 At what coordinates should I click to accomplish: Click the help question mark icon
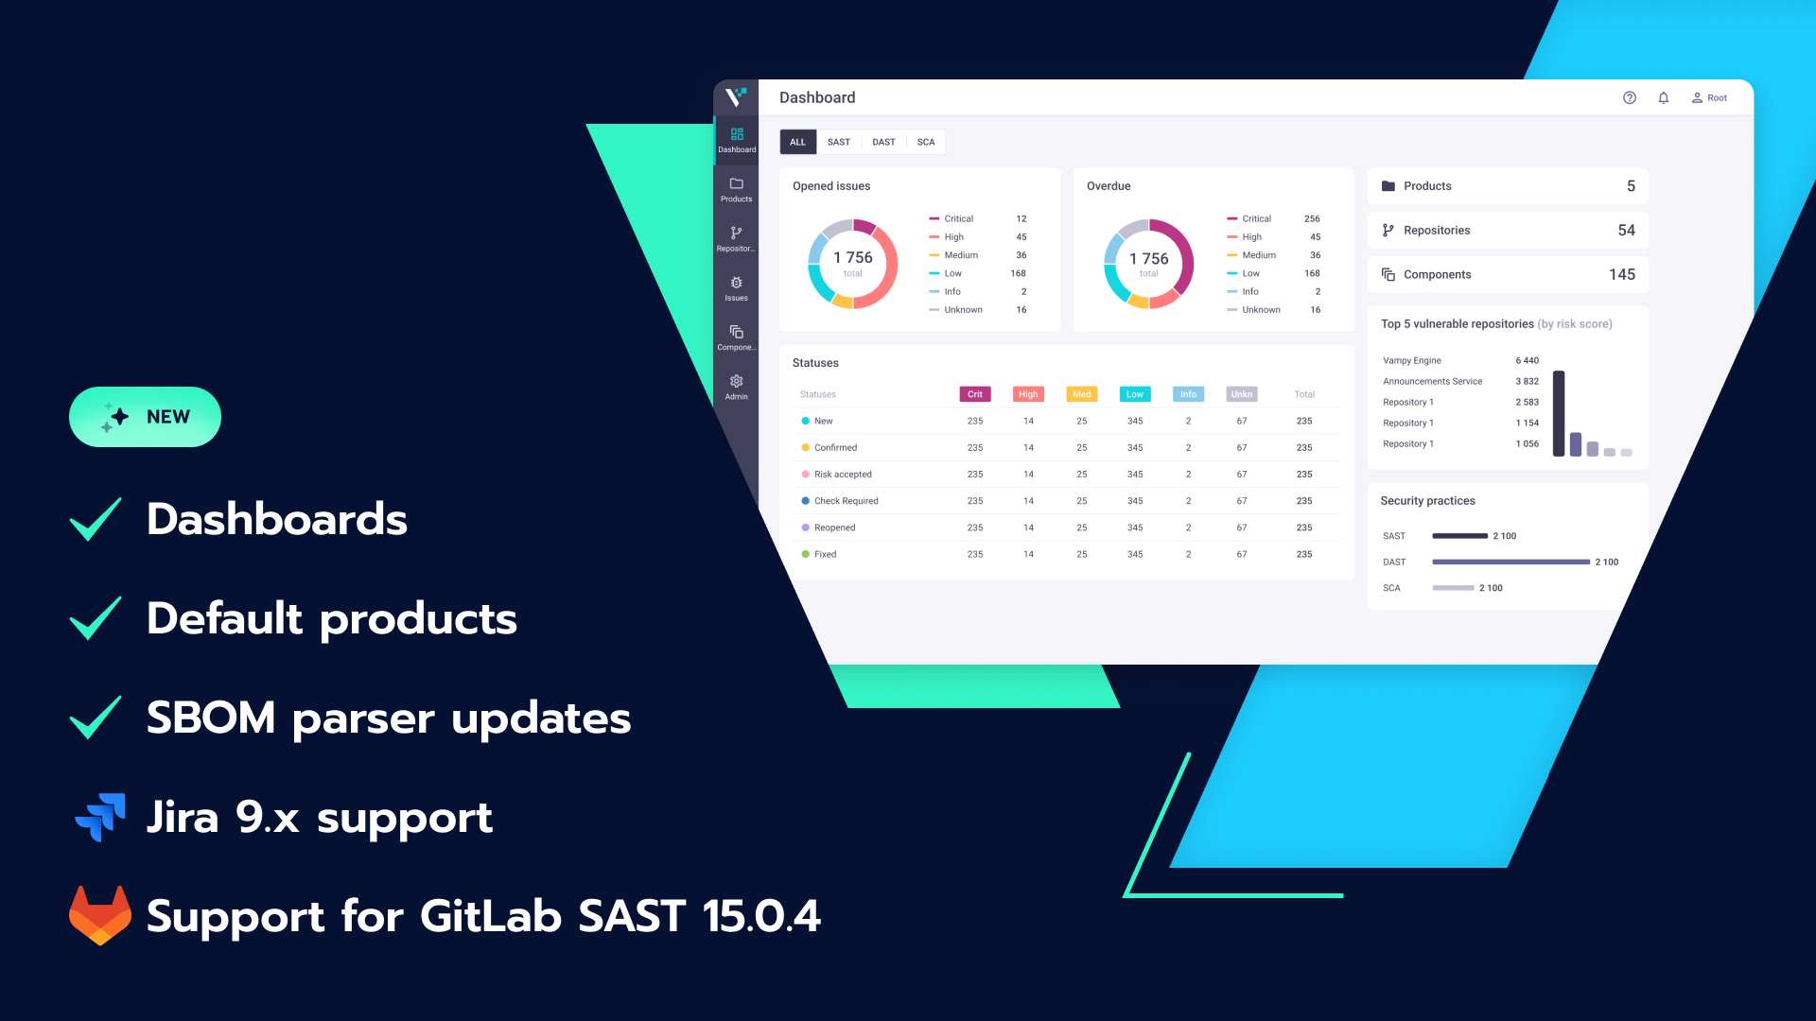pyautogui.click(x=1629, y=97)
